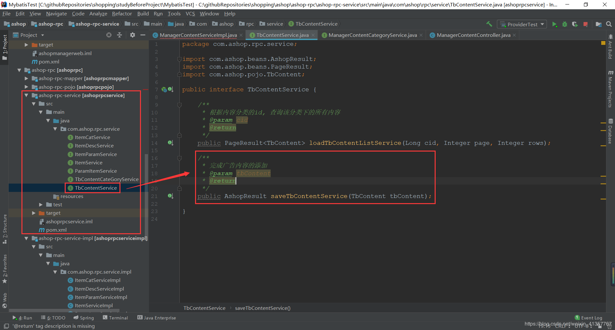615x330 pixels.
Task: Run with coverage icon in the toolbar
Action: 575,24
